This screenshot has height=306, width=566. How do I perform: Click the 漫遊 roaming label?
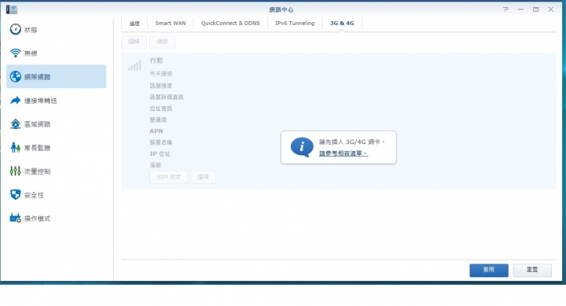coord(155,164)
